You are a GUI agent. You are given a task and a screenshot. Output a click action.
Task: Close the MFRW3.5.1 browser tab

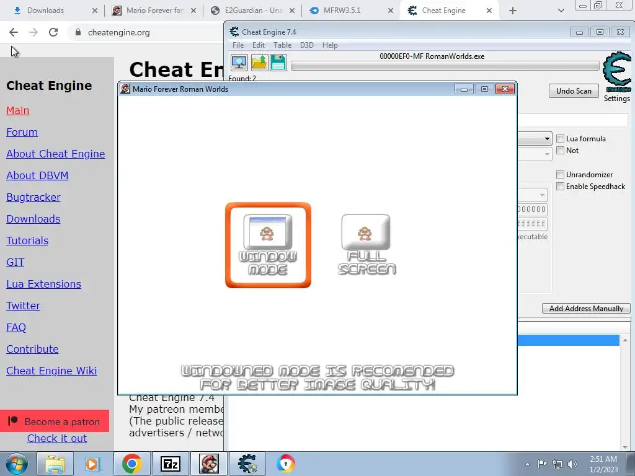coord(391,11)
